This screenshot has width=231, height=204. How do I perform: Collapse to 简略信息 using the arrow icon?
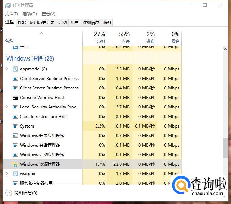pyautogui.click(x=8, y=193)
